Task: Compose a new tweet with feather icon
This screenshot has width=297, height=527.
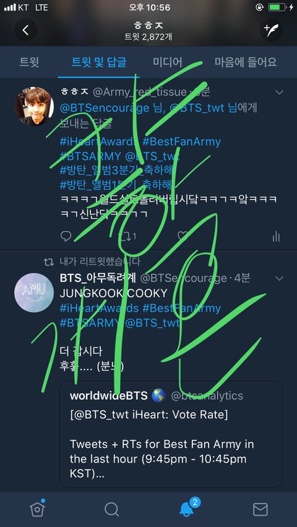Action: [271, 30]
